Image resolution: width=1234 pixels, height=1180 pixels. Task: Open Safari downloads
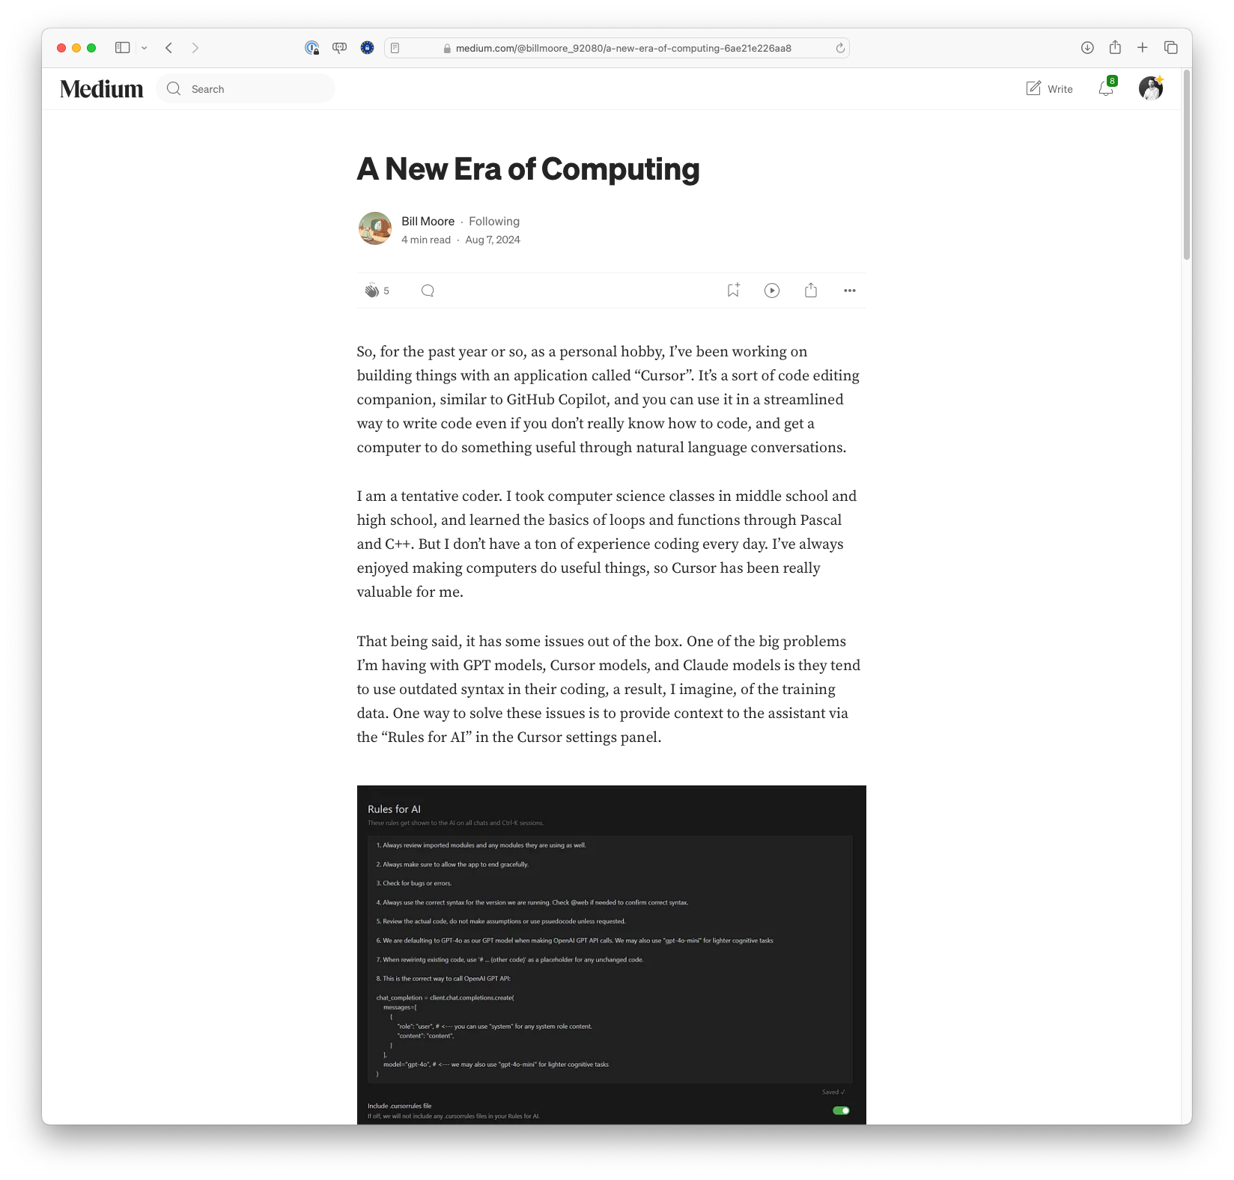(x=1087, y=47)
